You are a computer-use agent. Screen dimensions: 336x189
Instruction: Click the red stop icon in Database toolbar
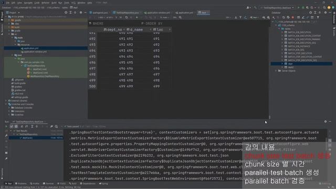[x=293, y=17]
